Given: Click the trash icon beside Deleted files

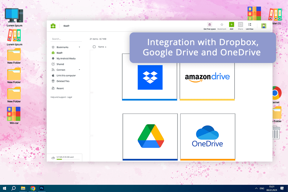Looking at the screenshot, I should pos(53,81).
